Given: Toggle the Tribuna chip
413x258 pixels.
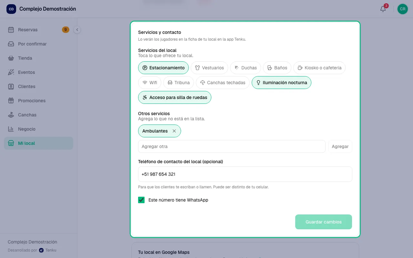Looking at the screenshot, I should (x=178, y=83).
